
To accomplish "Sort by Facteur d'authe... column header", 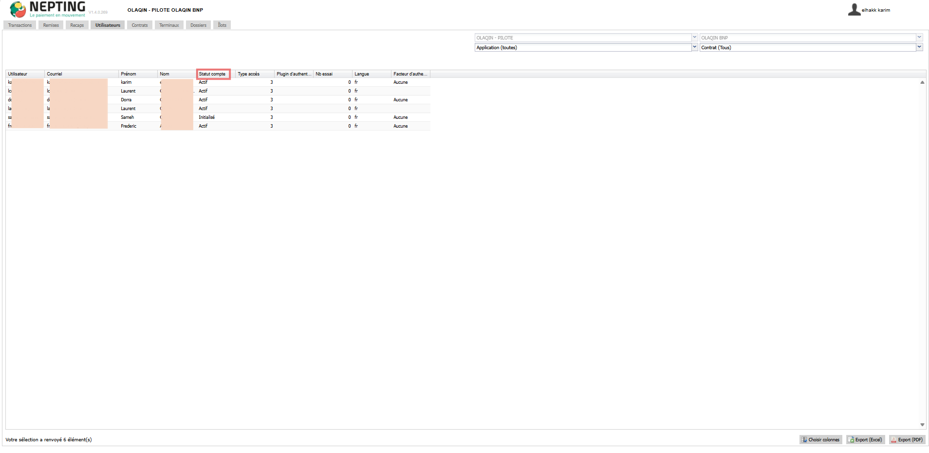I will 411,74.
